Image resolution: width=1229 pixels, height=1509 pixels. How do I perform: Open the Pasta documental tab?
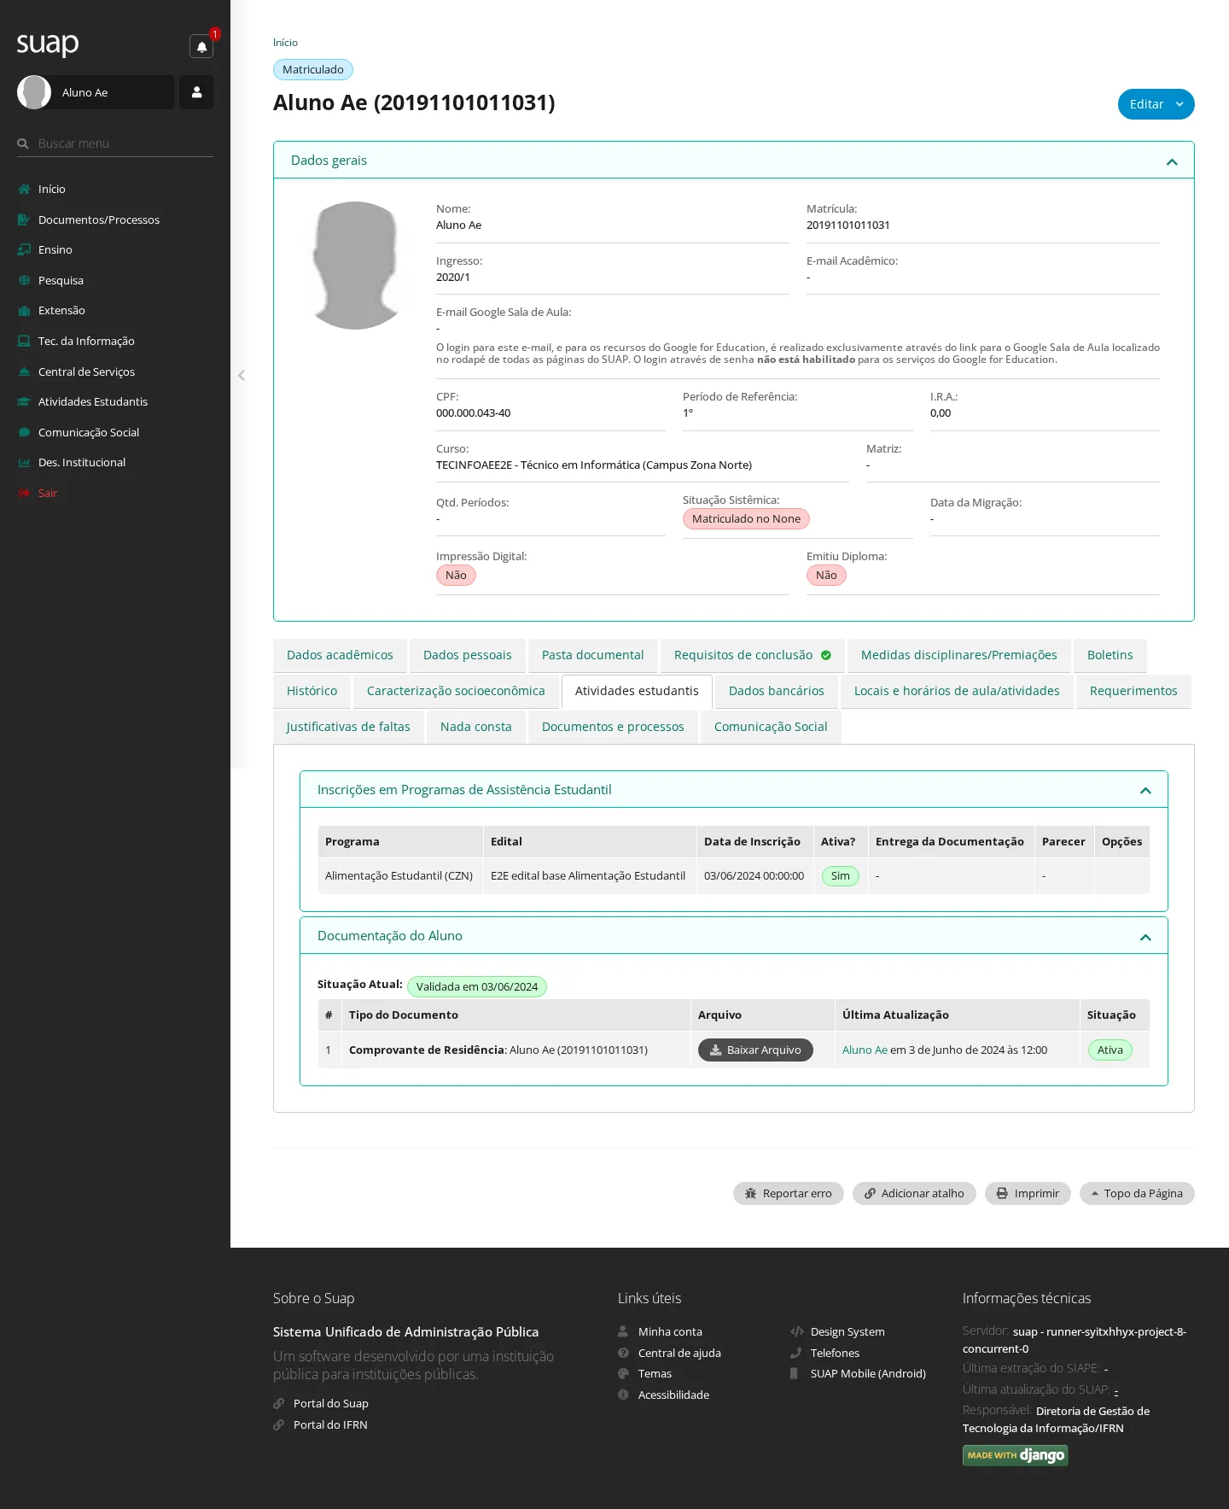(592, 655)
